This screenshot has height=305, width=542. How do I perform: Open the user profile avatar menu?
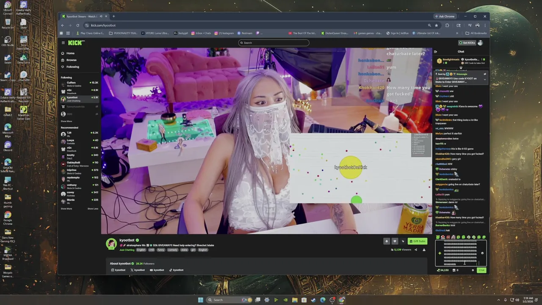click(x=480, y=43)
